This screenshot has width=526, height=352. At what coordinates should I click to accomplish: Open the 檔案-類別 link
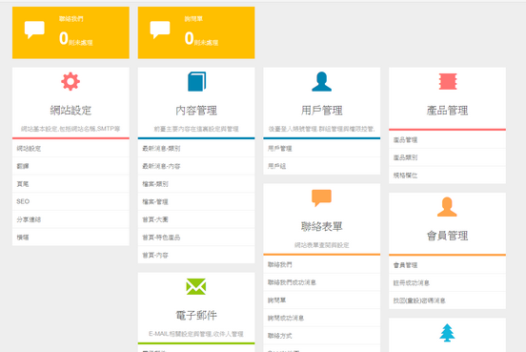[155, 184]
